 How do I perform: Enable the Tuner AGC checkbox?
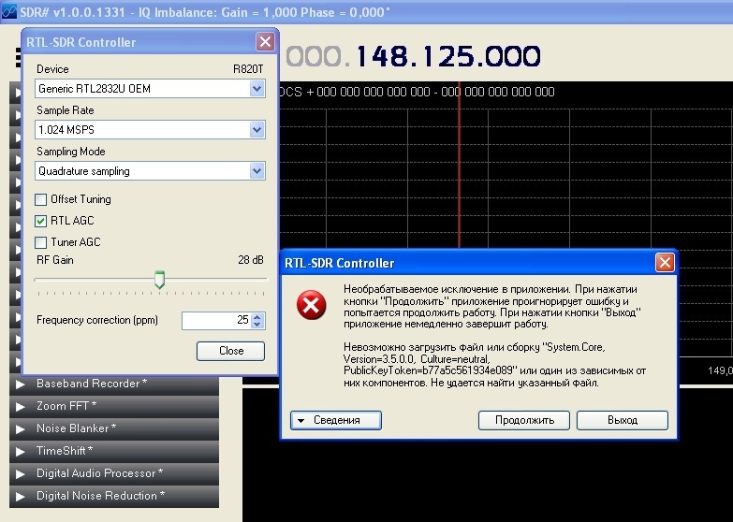(41, 242)
